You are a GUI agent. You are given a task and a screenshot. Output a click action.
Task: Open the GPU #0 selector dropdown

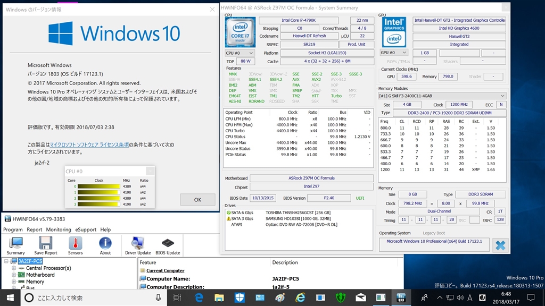click(x=394, y=53)
